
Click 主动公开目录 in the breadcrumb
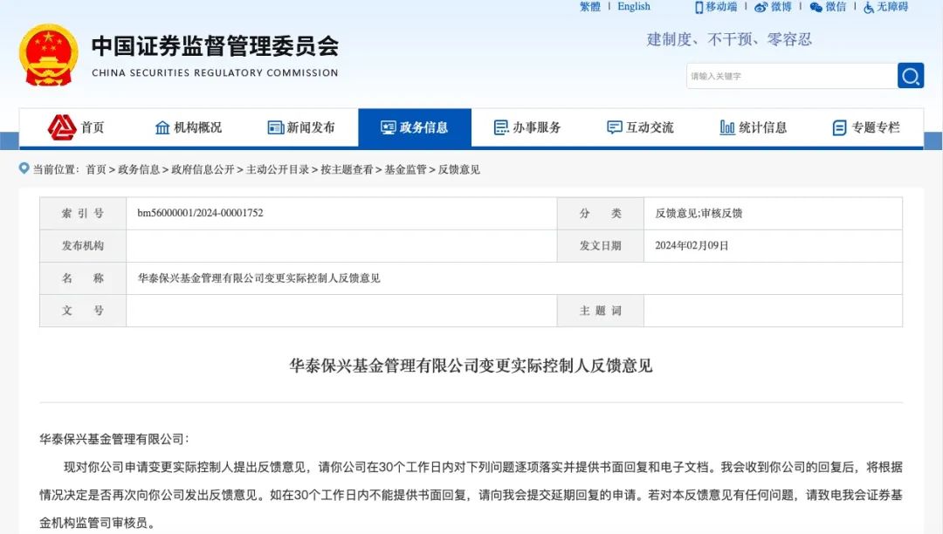point(278,169)
